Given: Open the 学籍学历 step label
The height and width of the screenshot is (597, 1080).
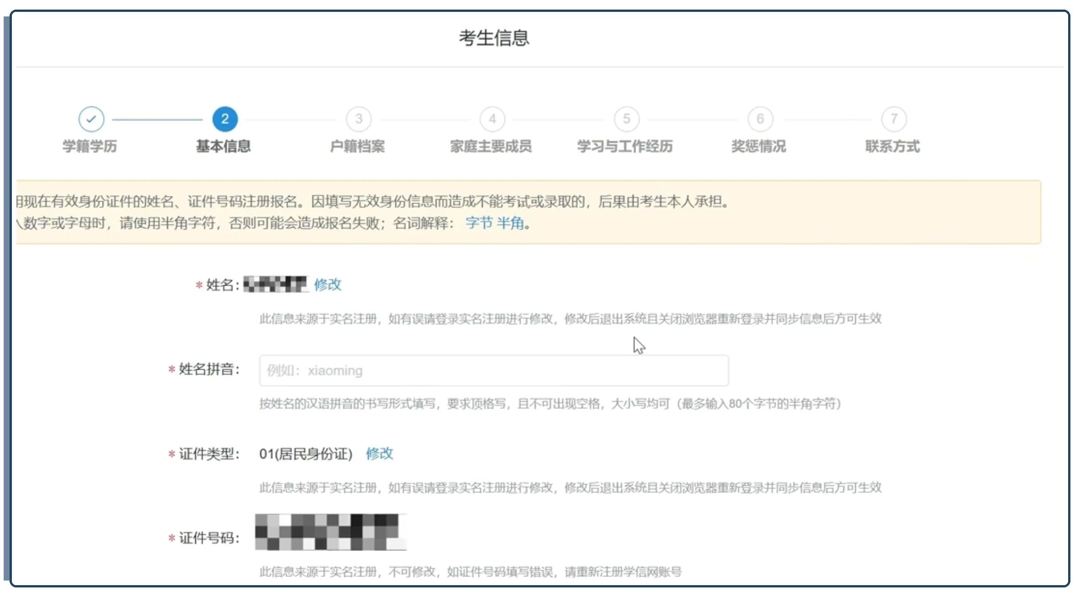Looking at the screenshot, I should (90, 147).
